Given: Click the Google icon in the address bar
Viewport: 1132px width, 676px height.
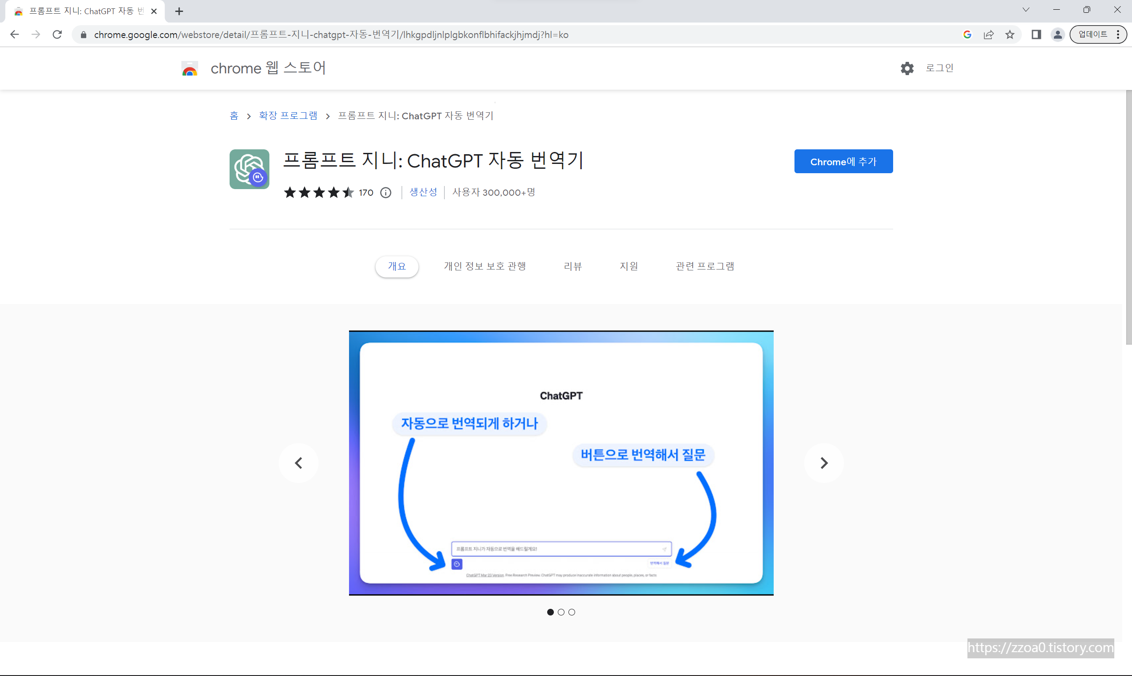Looking at the screenshot, I should coord(967,34).
